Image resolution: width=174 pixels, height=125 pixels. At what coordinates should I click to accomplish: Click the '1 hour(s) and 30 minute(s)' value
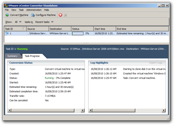(x=59, y=87)
